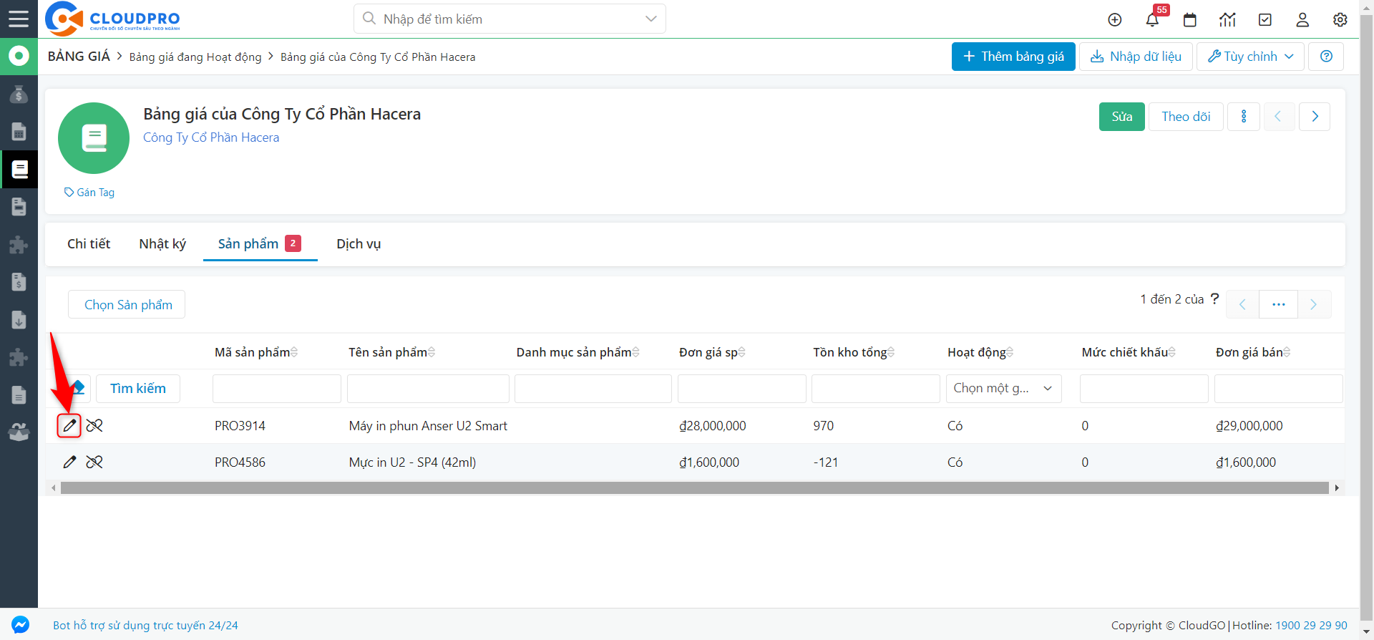Image resolution: width=1374 pixels, height=640 pixels.
Task: Click the green home circle sidebar icon
Action: coord(19,56)
